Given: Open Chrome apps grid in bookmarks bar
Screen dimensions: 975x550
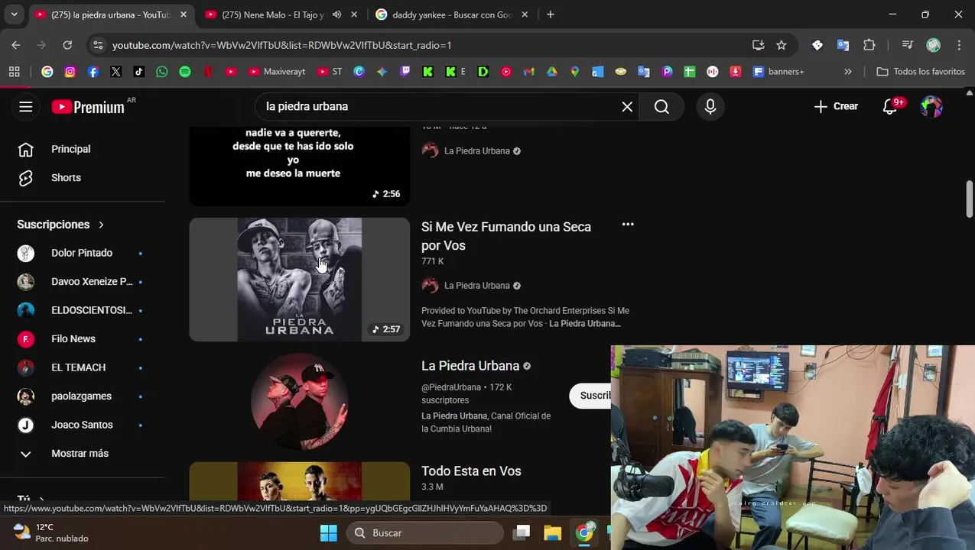Looking at the screenshot, I should [x=14, y=72].
